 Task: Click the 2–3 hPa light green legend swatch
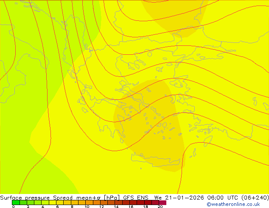[x=31, y=202]
